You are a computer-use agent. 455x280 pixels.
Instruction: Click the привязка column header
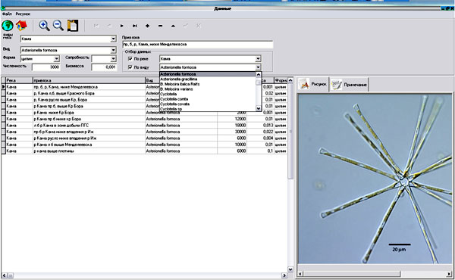pos(89,80)
